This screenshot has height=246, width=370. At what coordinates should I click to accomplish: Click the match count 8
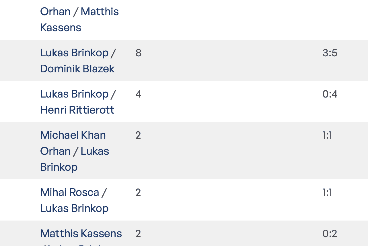(139, 53)
